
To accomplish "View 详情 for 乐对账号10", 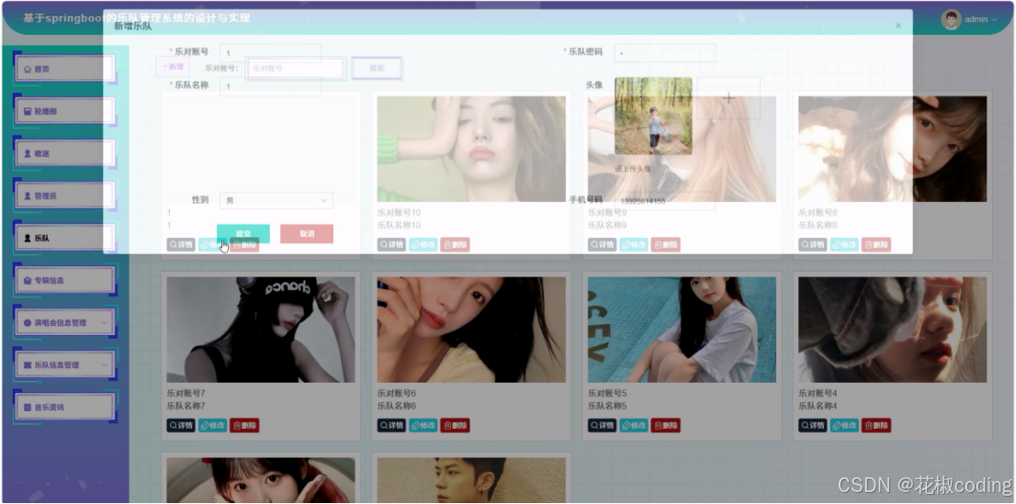I will 391,245.
